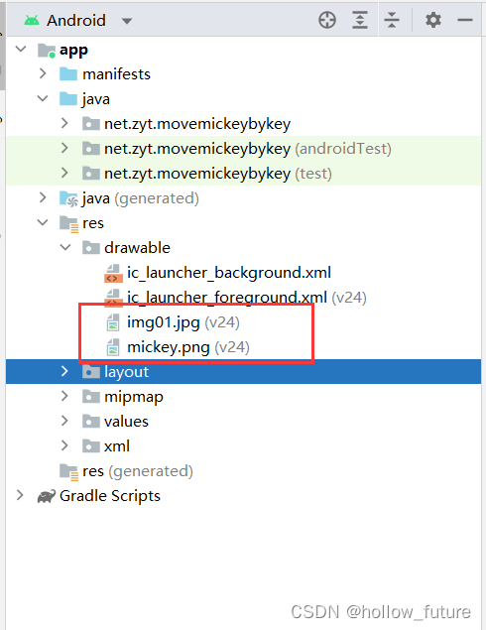Expand the values folder chevron

point(64,421)
